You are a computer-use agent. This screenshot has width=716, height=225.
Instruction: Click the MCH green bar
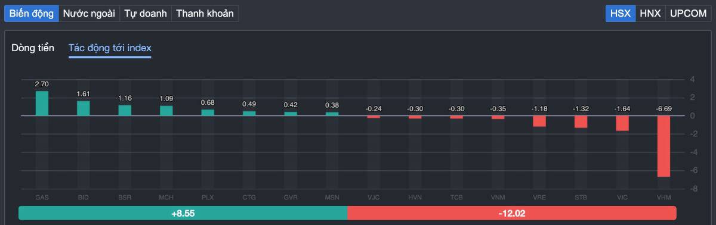(166, 111)
